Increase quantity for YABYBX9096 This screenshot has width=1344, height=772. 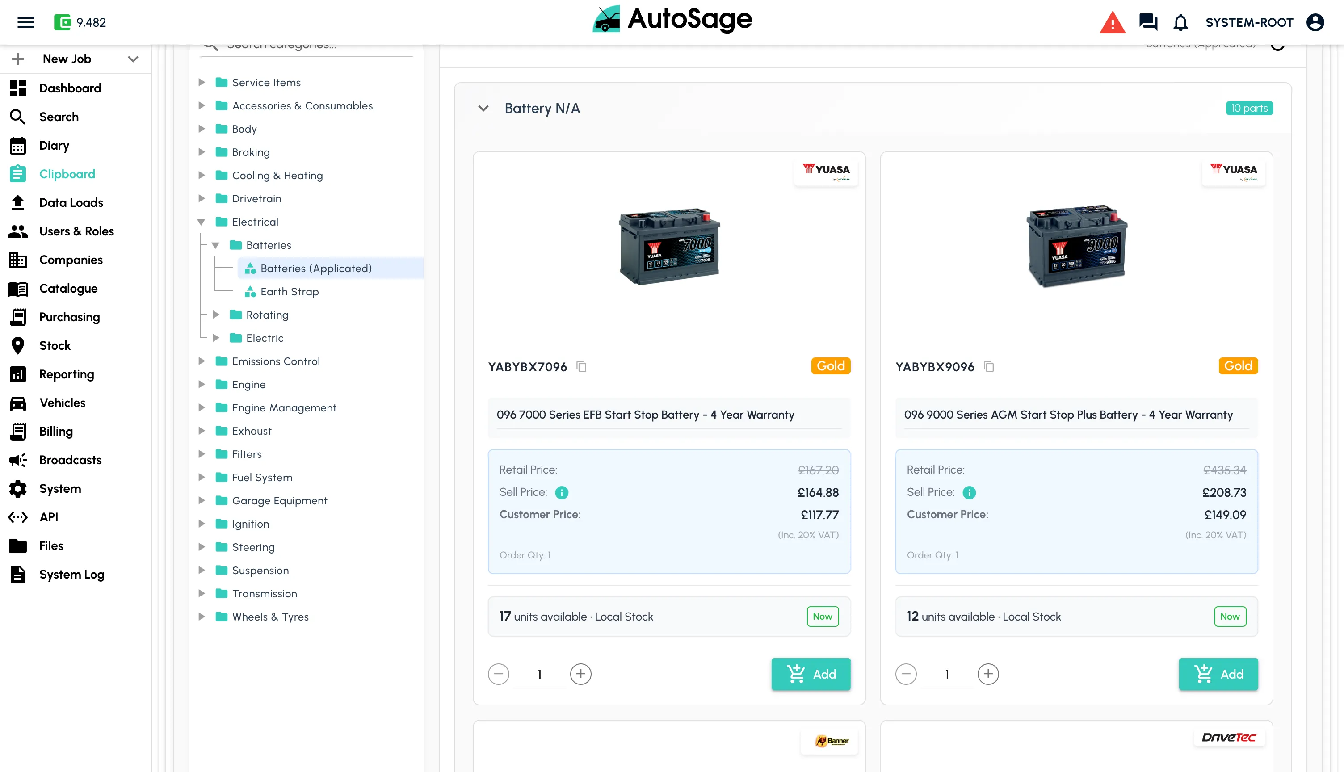pyautogui.click(x=988, y=674)
